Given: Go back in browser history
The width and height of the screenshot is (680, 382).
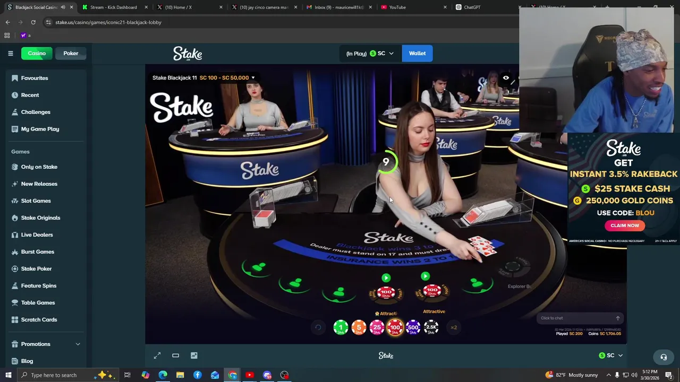Looking at the screenshot, I should 7,22.
